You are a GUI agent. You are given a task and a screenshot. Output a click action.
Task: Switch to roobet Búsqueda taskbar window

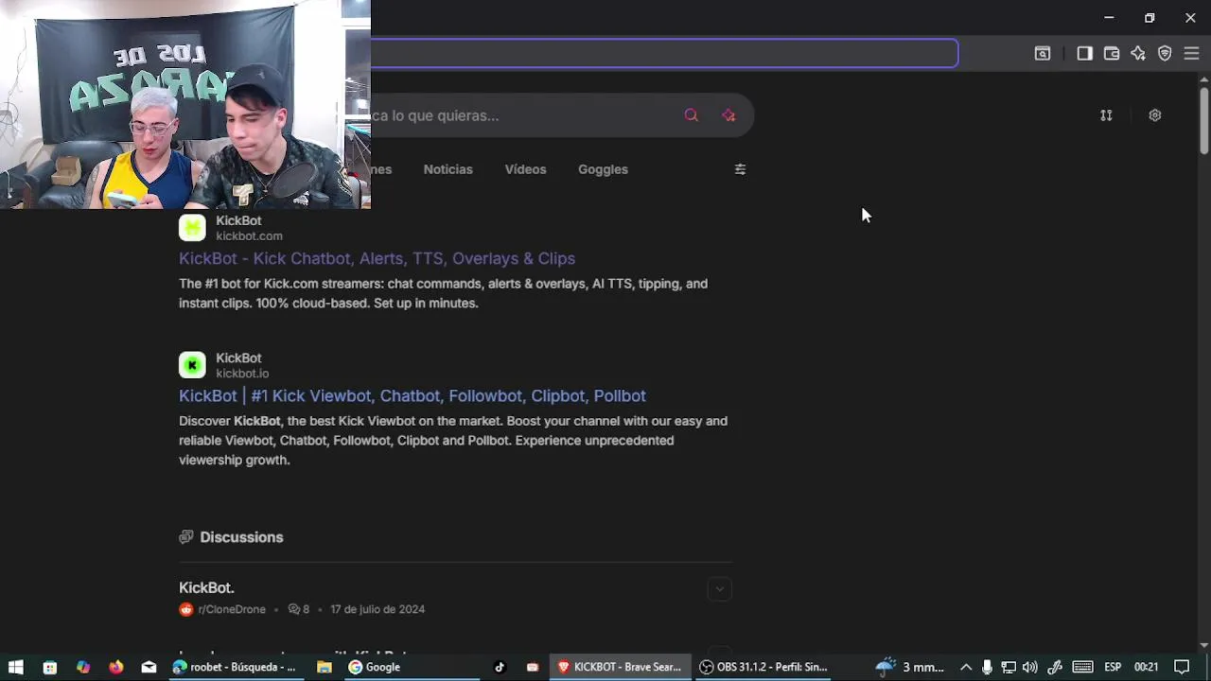pyautogui.click(x=235, y=667)
